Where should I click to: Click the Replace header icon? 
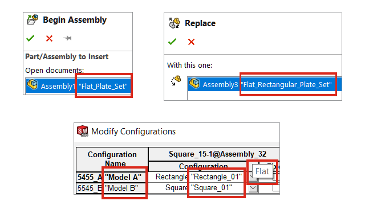point(175,23)
